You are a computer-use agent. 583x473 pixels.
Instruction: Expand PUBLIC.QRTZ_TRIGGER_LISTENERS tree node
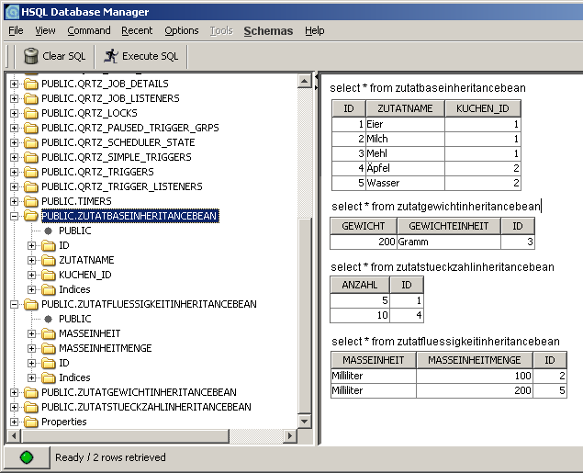click(x=14, y=186)
